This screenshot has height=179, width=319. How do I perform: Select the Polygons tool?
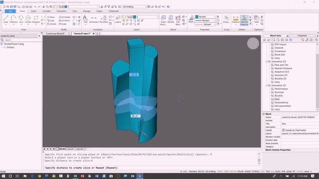[x=36, y=19]
